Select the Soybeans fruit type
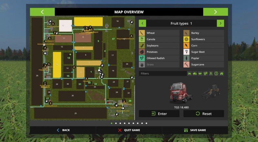Screen dimensions: 258x142 click(x=159, y=46)
